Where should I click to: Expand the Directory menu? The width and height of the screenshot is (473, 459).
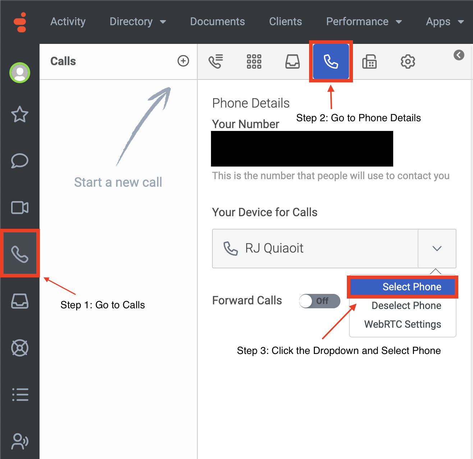138,22
